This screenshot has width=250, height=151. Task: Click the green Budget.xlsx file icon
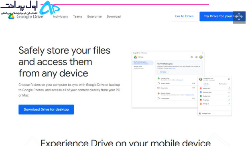[201, 96]
